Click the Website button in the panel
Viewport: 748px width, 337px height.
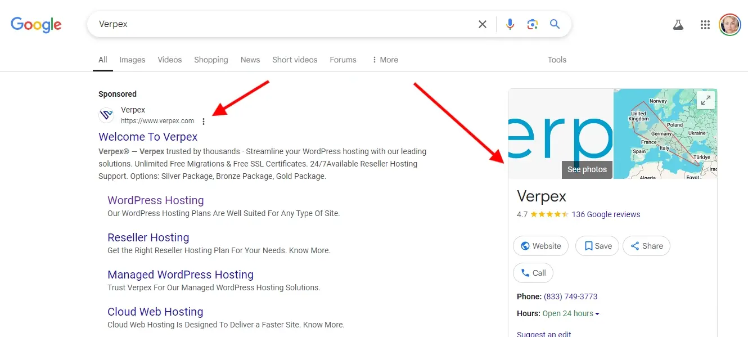540,246
